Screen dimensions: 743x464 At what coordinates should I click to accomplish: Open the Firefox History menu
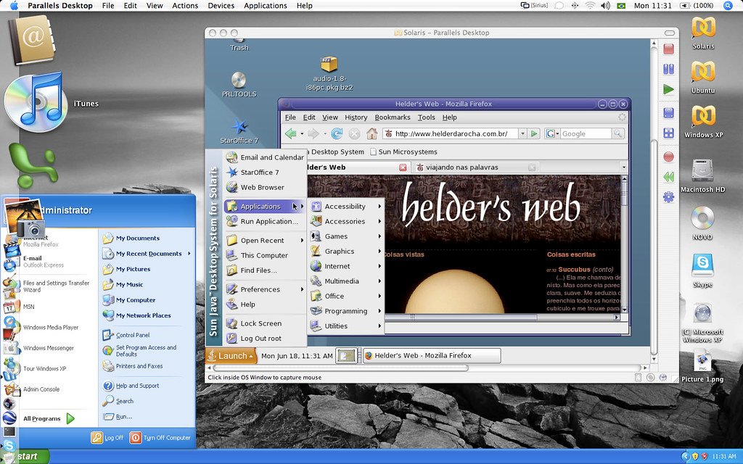(x=356, y=117)
